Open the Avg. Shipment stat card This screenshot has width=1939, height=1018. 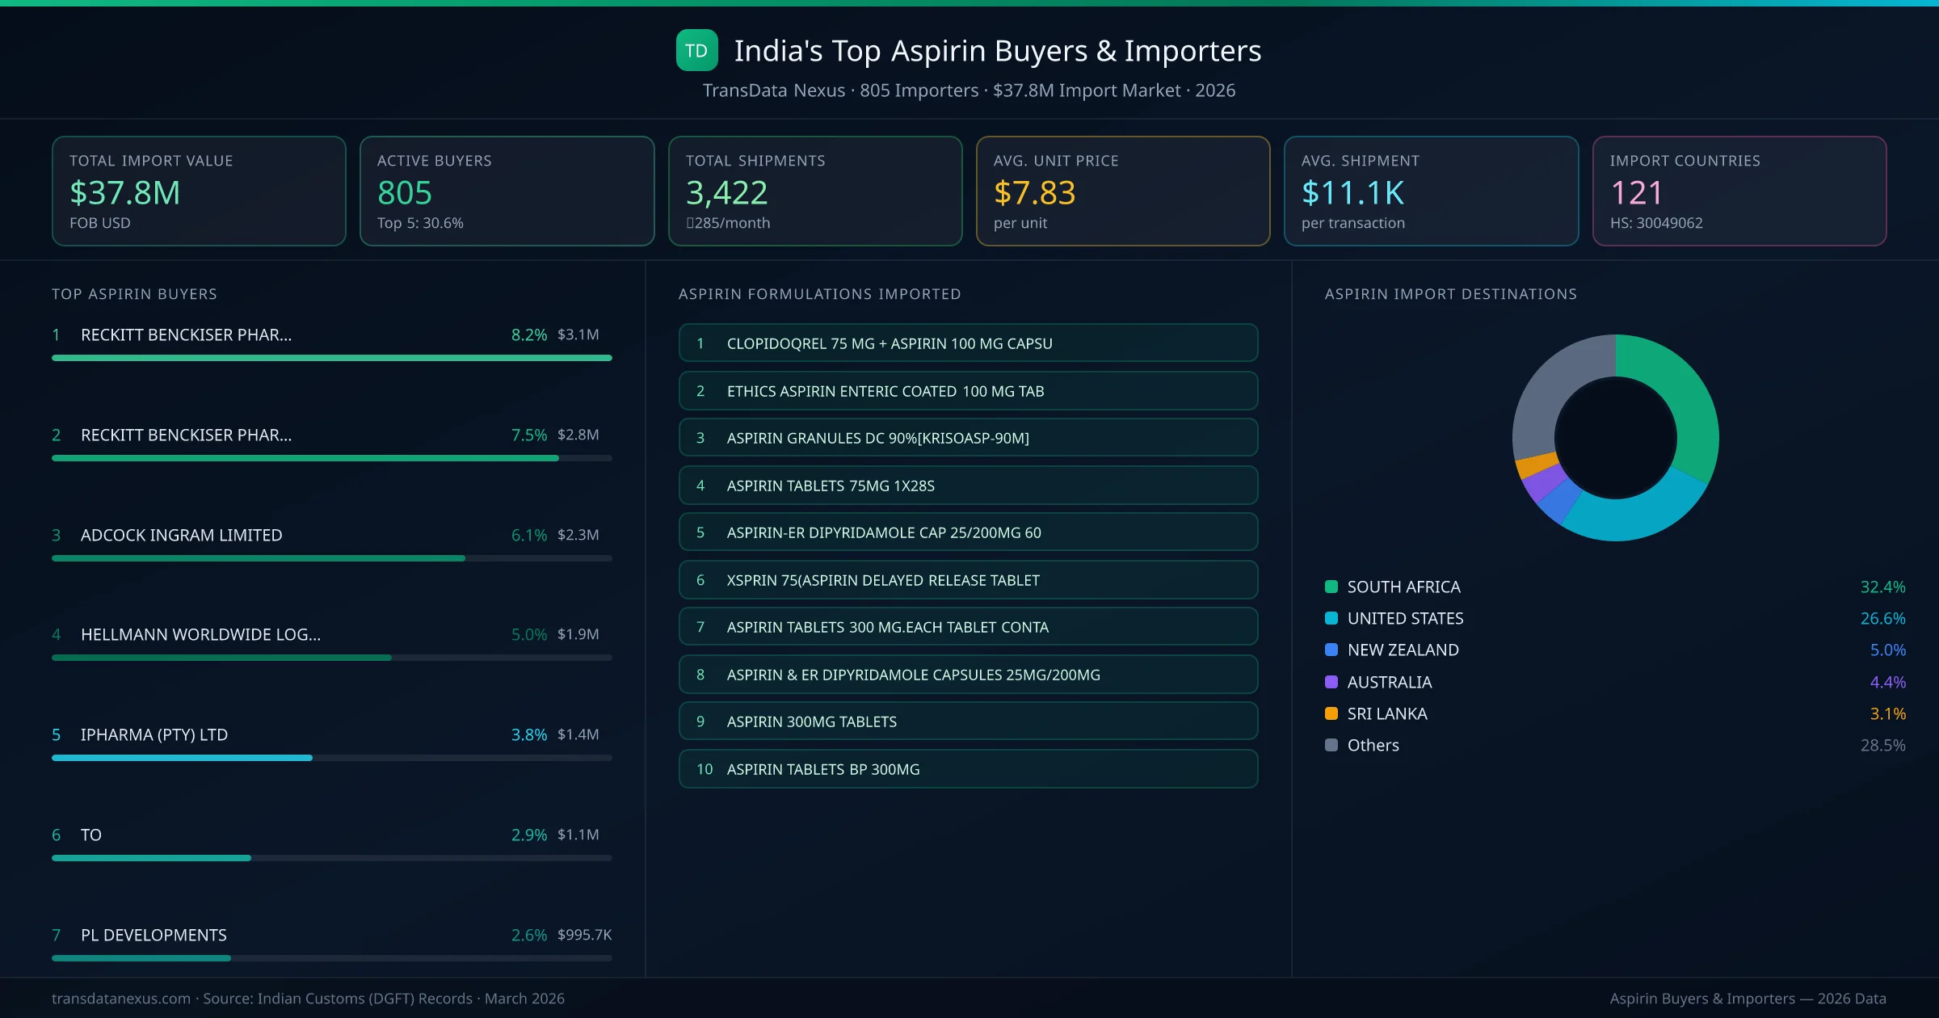pos(1432,191)
